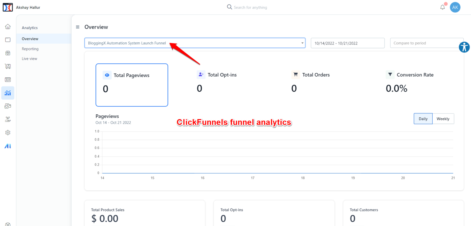The width and height of the screenshot is (471, 226).
Task: Open the Orders cart icon in sidebar
Action: coord(8,66)
